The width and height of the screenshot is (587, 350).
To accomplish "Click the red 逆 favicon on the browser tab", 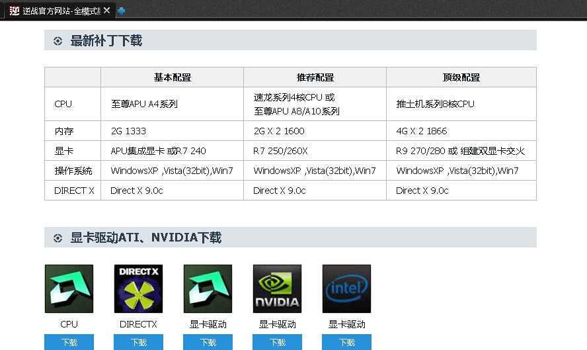I will [x=15, y=11].
